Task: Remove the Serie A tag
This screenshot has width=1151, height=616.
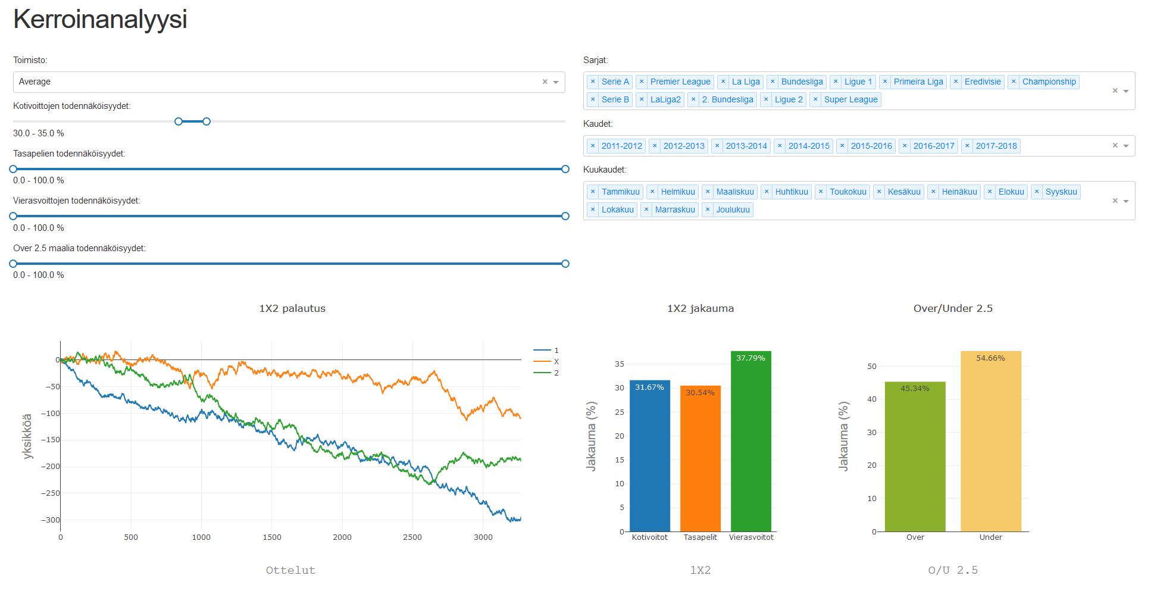Action: (593, 82)
